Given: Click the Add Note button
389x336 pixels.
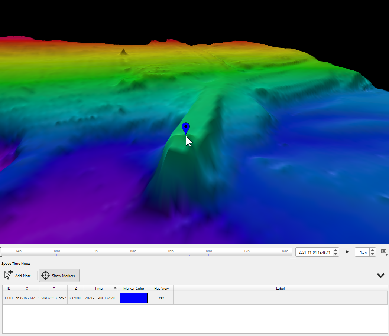Looking at the screenshot, I should coord(18,275).
